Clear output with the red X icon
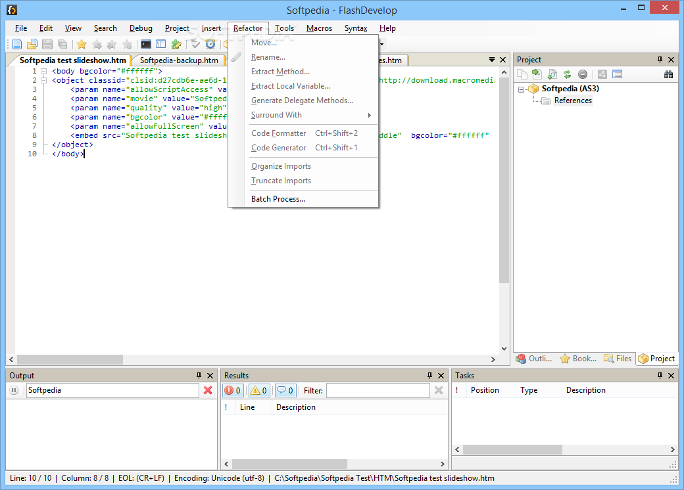Screen dimensions: 684x490 [208, 390]
